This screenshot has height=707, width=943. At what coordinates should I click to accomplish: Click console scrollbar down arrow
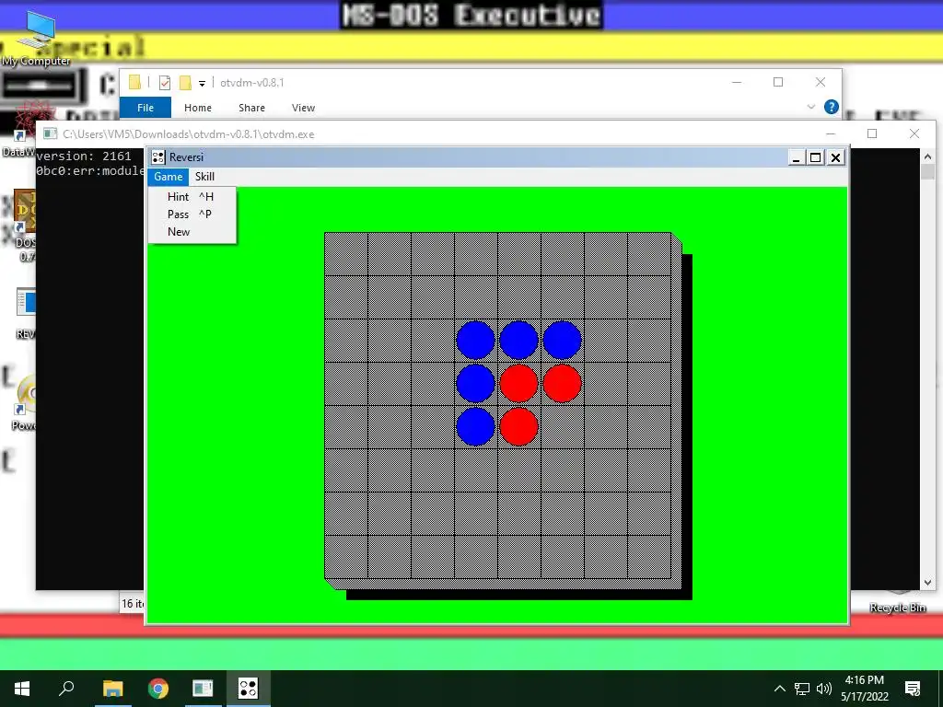click(x=927, y=582)
